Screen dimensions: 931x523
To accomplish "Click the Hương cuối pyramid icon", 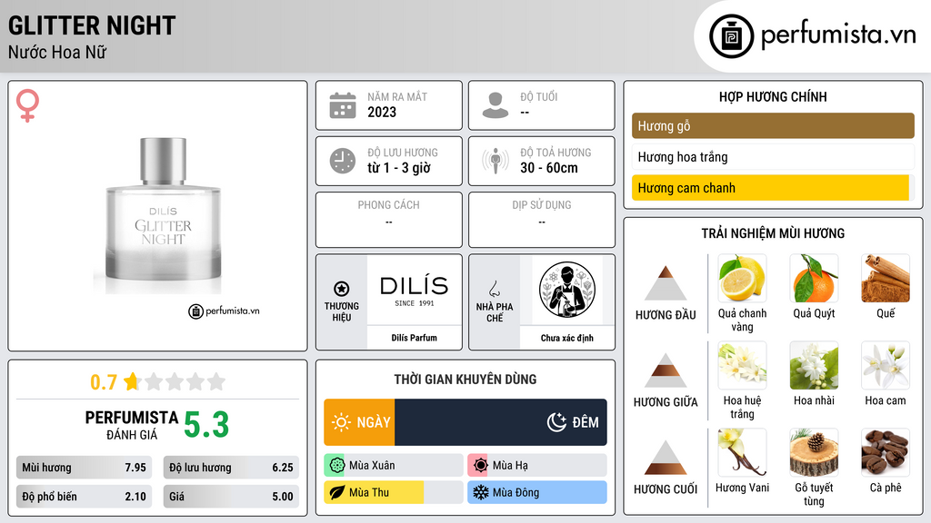I will coord(666,458).
